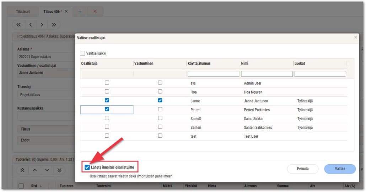Select Santeri as Osallistuja

[x=107, y=127]
